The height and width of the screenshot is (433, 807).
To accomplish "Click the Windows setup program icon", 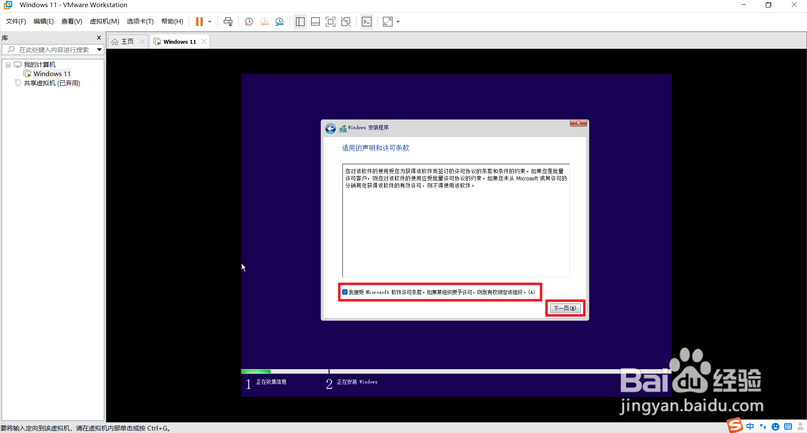I will click(343, 128).
